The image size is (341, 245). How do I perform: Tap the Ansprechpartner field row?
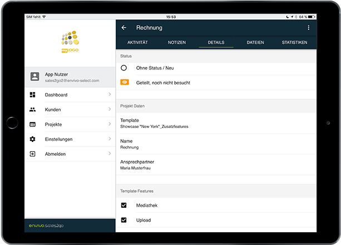(x=216, y=165)
